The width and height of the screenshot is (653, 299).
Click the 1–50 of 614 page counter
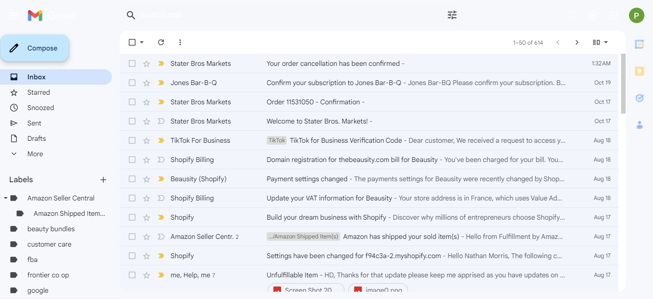tap(528, 43)
